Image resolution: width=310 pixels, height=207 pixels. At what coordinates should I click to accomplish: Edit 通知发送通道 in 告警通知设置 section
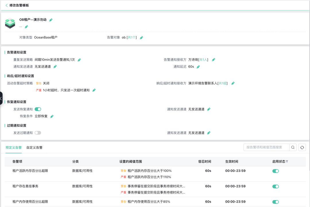[x=55, y=66]
